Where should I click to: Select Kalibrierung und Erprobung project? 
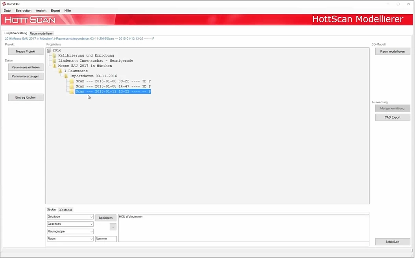pos(86,55)
